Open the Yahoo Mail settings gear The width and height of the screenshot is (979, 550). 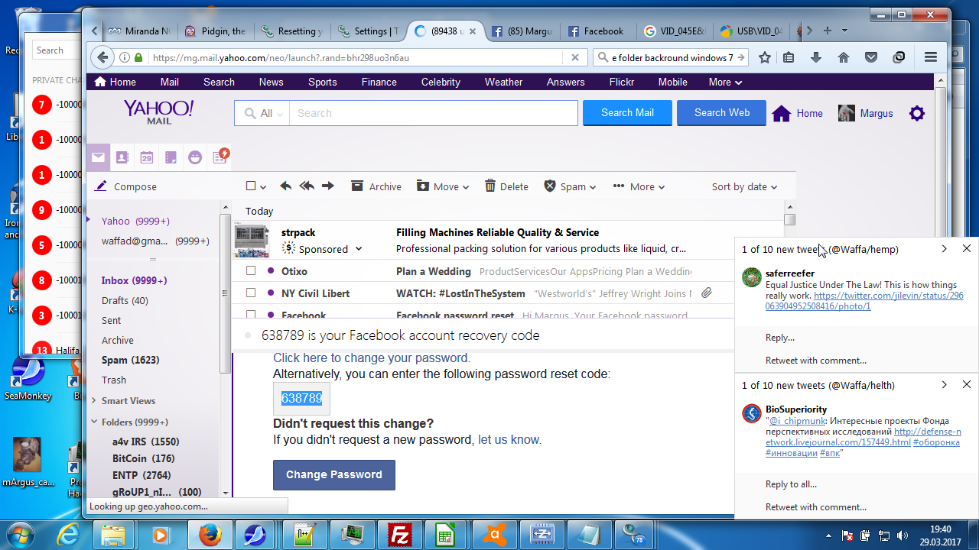[x=917, y=113]
